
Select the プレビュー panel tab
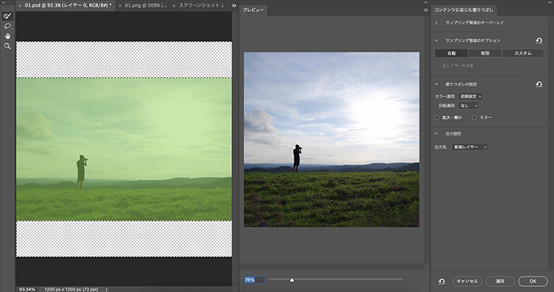(x=253, y=10)
